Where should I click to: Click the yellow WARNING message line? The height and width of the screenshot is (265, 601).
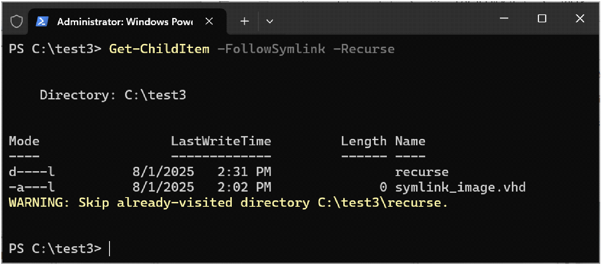point(228,203)
